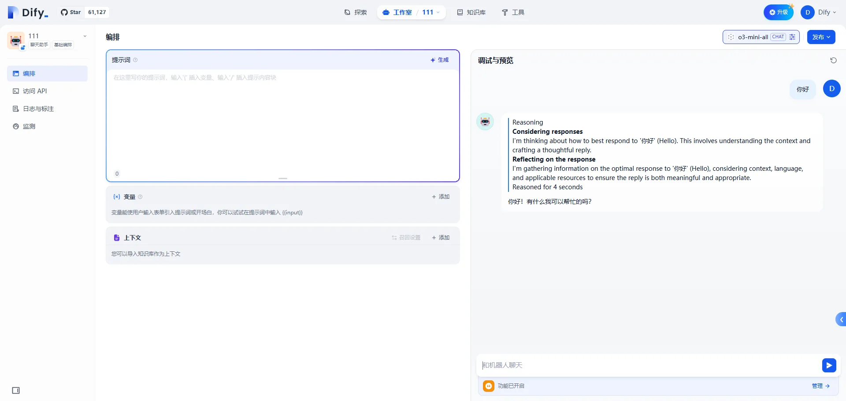Send the chat message with arrow button
The width and height of the screenshot is (846, 401).
[829, 365]
